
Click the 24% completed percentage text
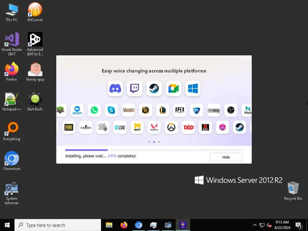tap(112, 156)
